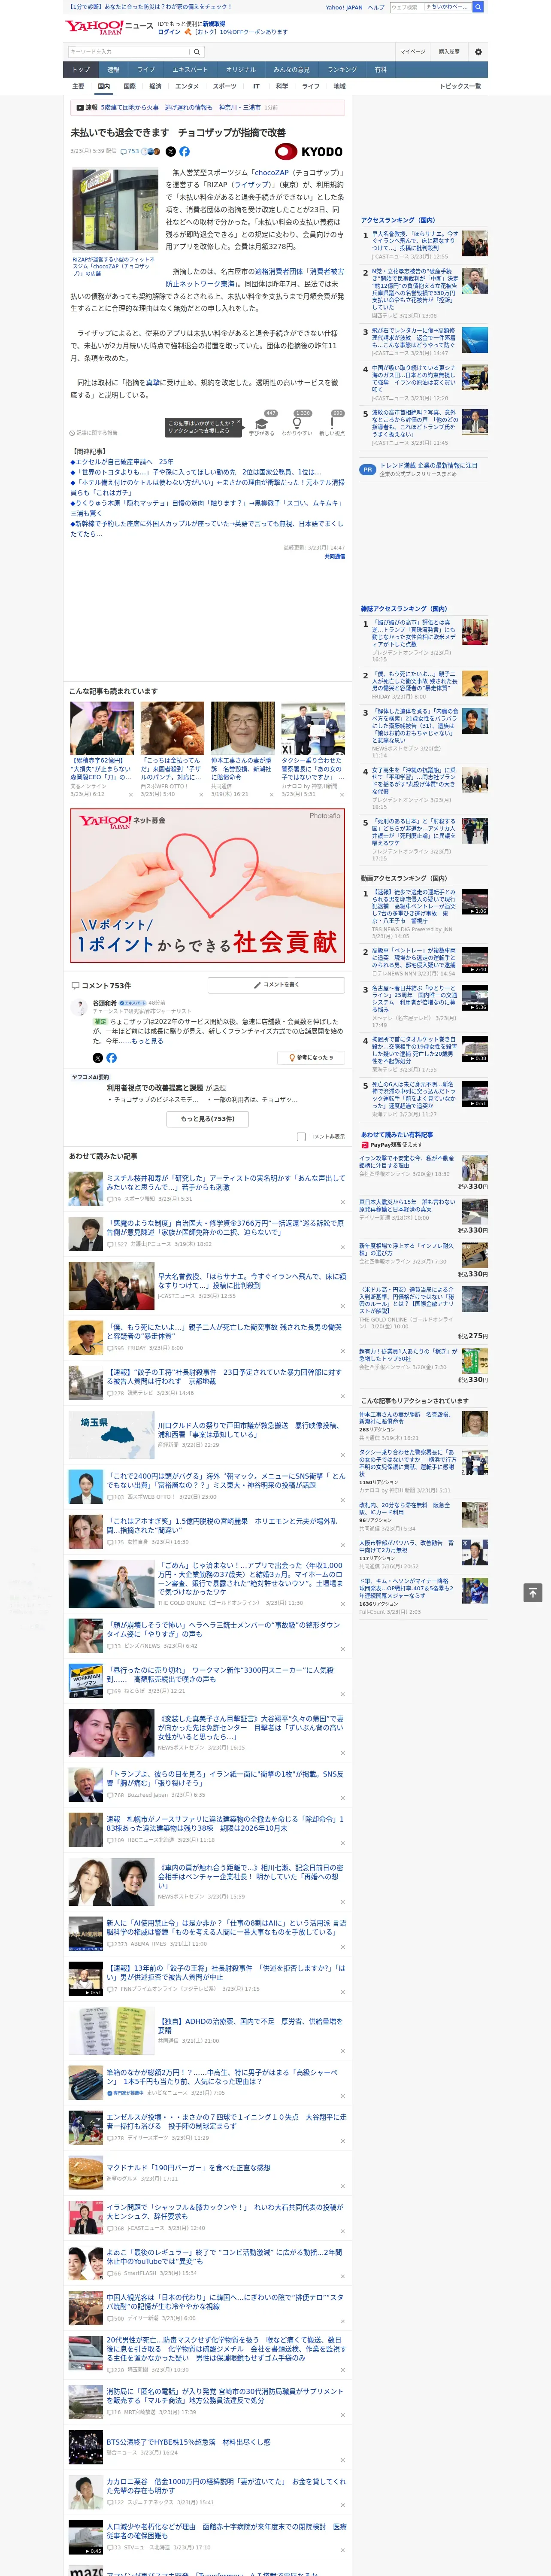Open マイページ link
The image size is (551, 2576).
click(x=412, y=52)
